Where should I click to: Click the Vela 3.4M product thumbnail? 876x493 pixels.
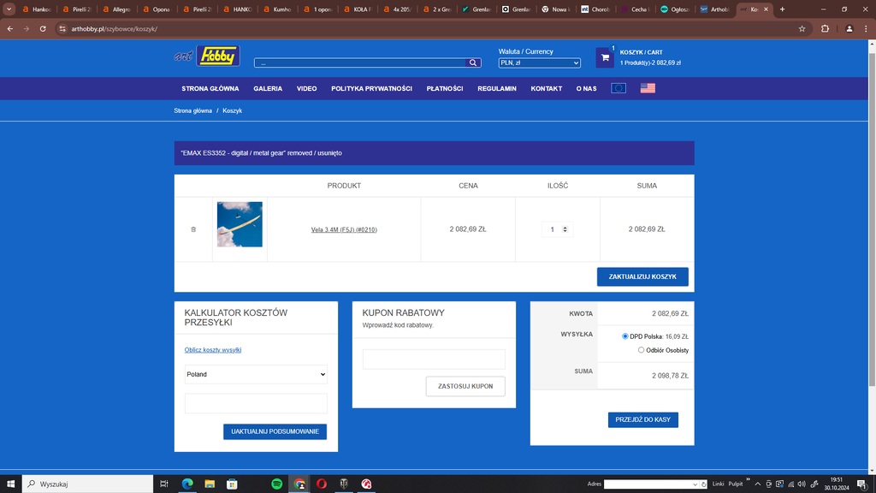point(240,224)
